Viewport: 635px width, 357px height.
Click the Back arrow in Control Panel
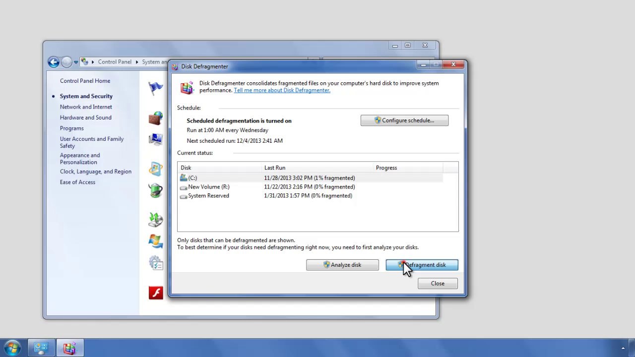click(53, 62)
